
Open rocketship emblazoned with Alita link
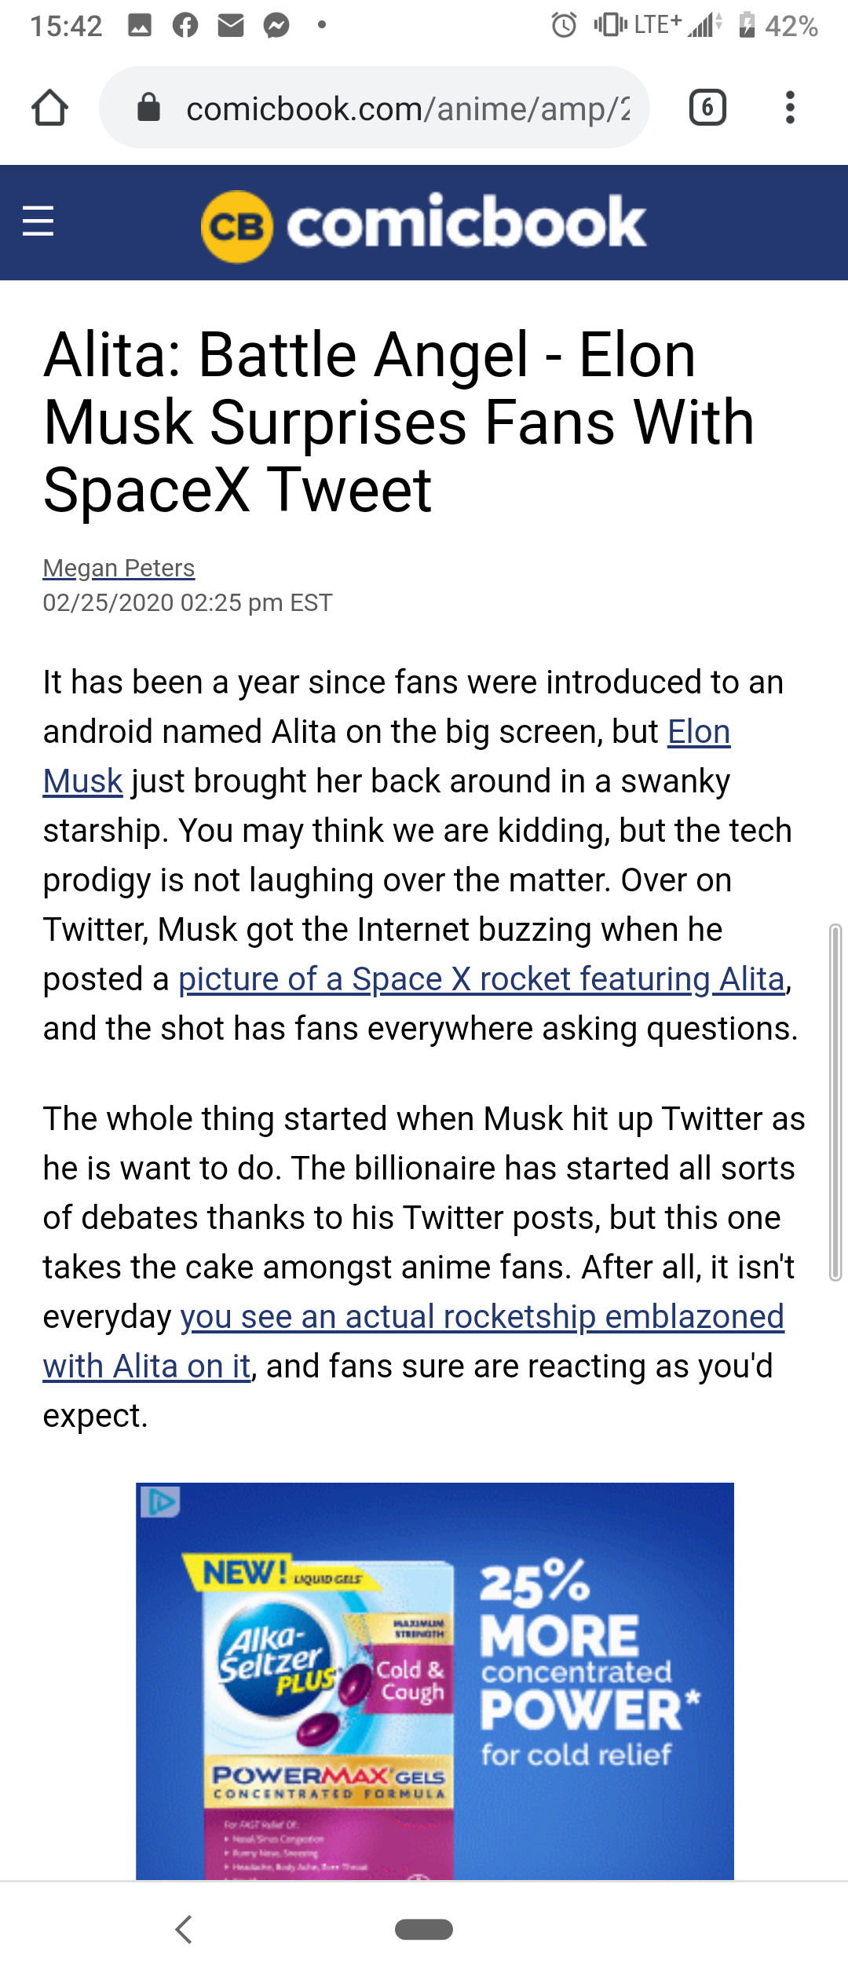(481, 1317)
